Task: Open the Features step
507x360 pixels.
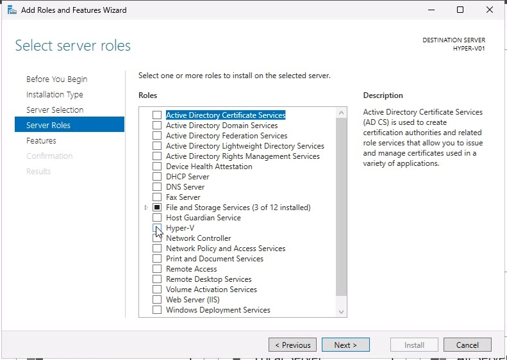Action: [x=41, y=141]
